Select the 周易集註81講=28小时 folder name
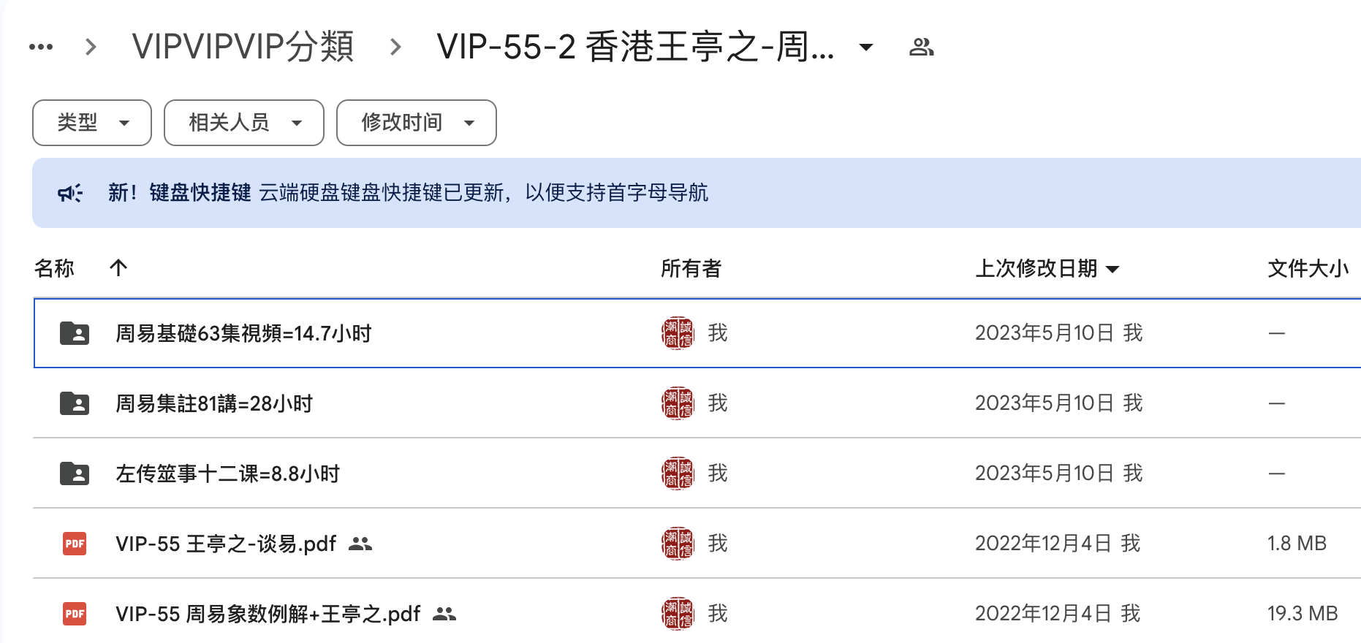Screen dimensions: 1361x643 pyautogui.click(x=214, y=403)
